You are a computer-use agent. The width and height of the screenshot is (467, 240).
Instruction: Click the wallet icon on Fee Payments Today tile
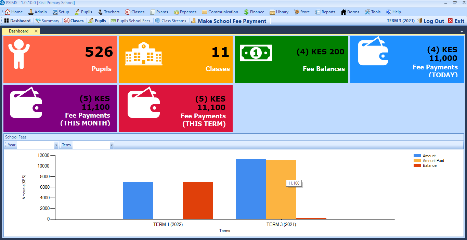pos(373,51)
